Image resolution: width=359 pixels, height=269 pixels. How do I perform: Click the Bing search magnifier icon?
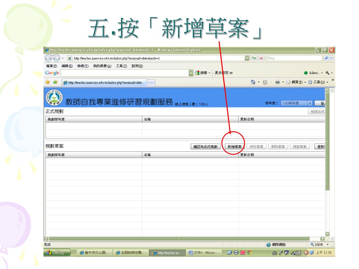click(326, 58)
